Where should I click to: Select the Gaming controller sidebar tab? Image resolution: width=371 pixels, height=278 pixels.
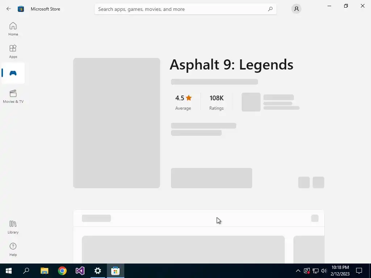(x=13, y=73)
